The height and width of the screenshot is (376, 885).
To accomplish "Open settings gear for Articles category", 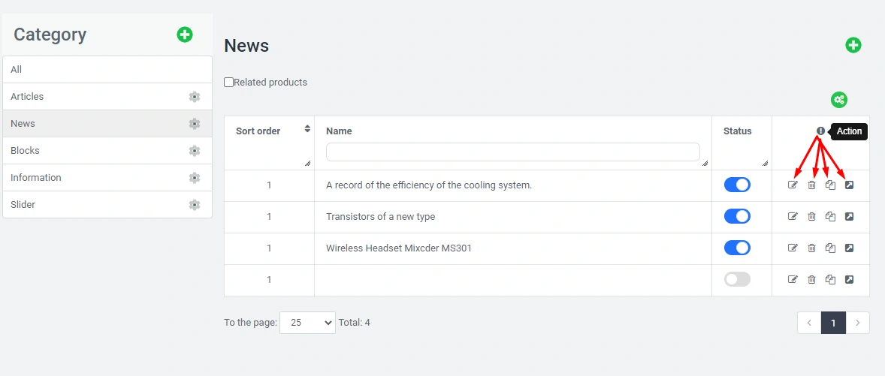I will click(x=195, y=97).
